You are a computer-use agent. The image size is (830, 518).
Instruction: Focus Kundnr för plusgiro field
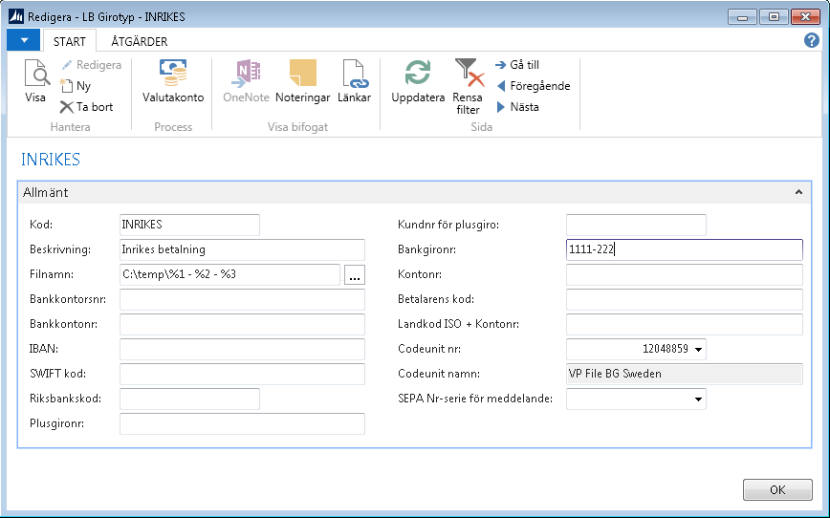(x=636, y=225)
